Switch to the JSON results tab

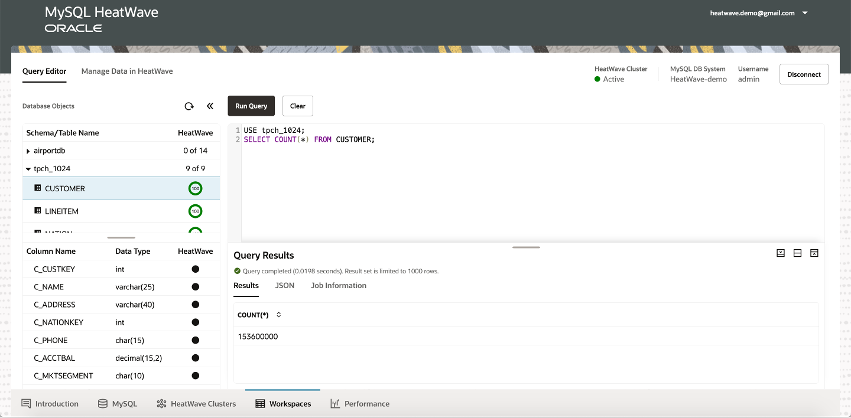click(284, 285)
